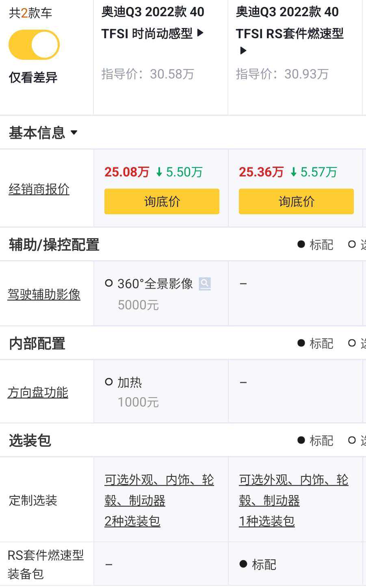The width and height of the screenshot is (366, 587).
Task: Click arrow under RS套件燃速型 model name
Action: click(x=243, y=51)
